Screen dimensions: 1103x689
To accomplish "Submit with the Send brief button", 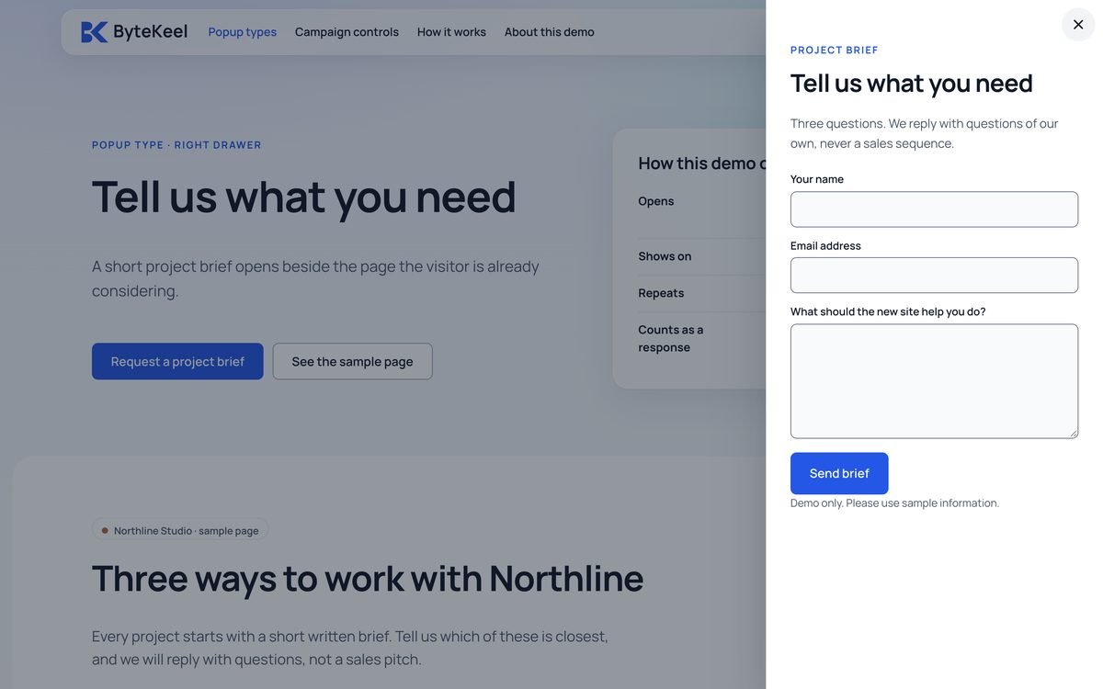I will click(x=839, y=474).
